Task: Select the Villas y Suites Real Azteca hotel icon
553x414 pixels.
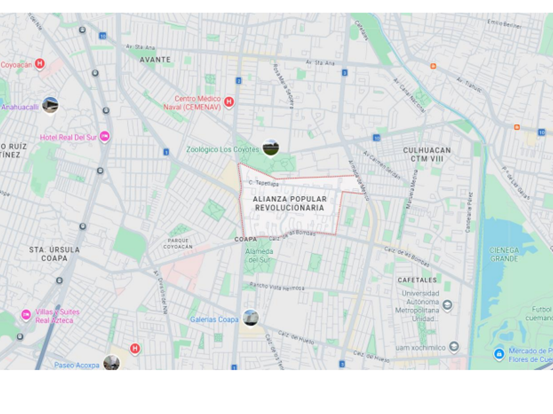Action: coord(26,314)
